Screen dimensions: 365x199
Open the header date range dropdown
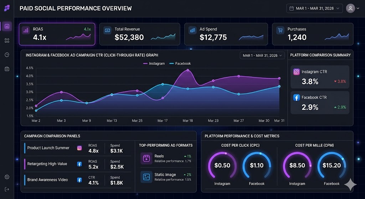pyautogui.click(x=314, y=8)
